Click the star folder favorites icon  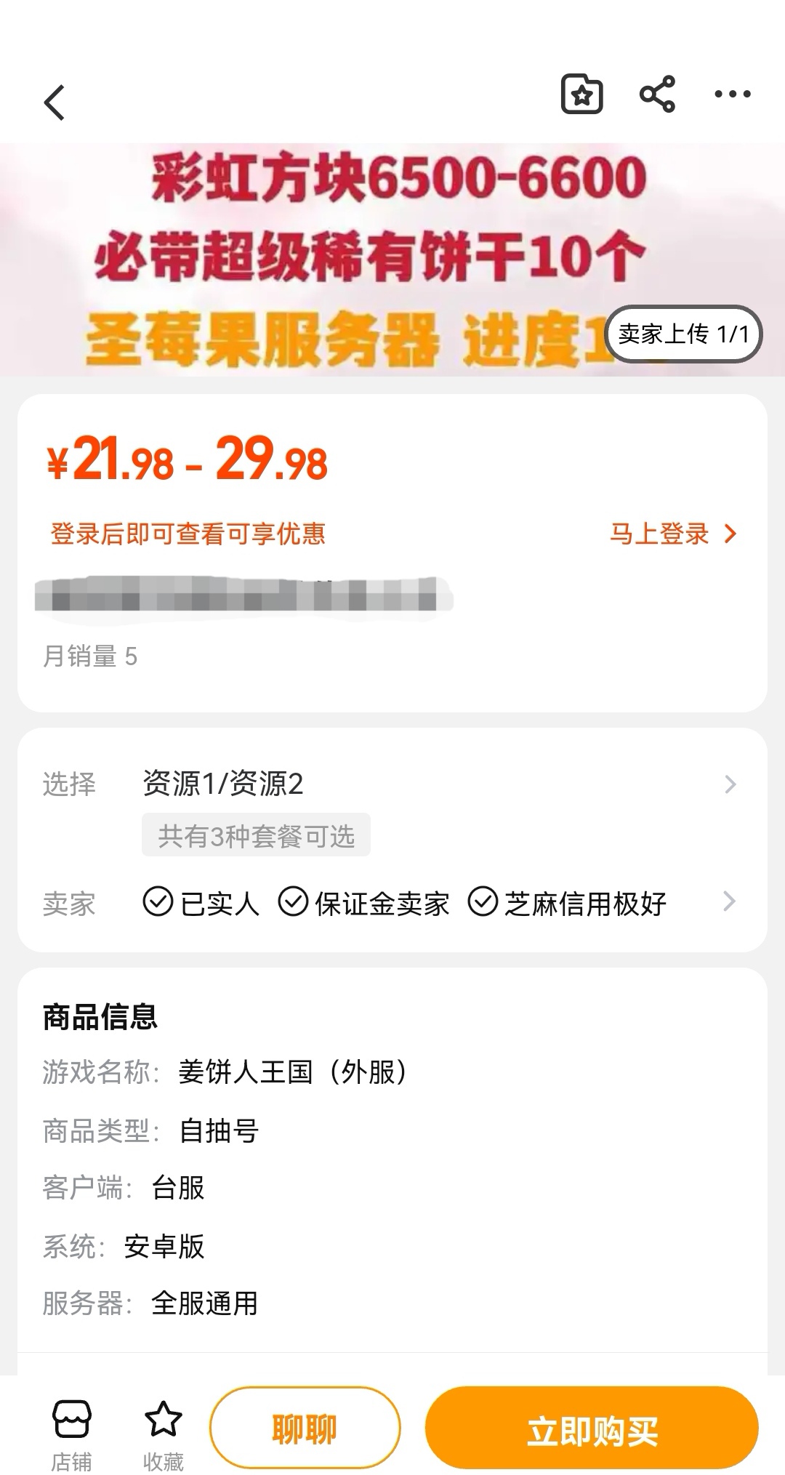(x=581, y=95)
